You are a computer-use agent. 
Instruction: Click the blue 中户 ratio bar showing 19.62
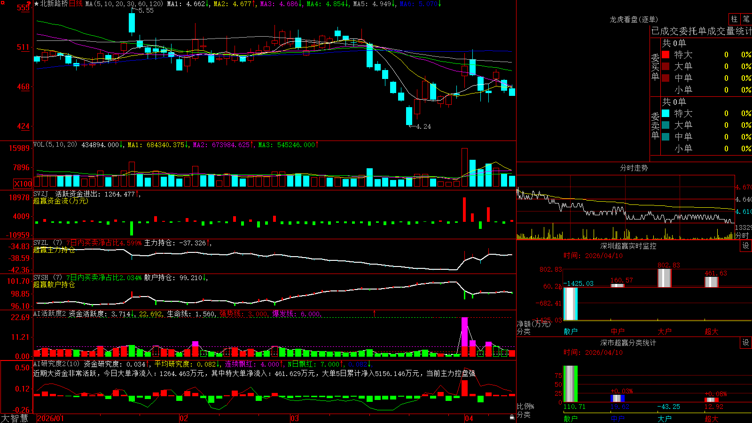click(x=618, y=399)
